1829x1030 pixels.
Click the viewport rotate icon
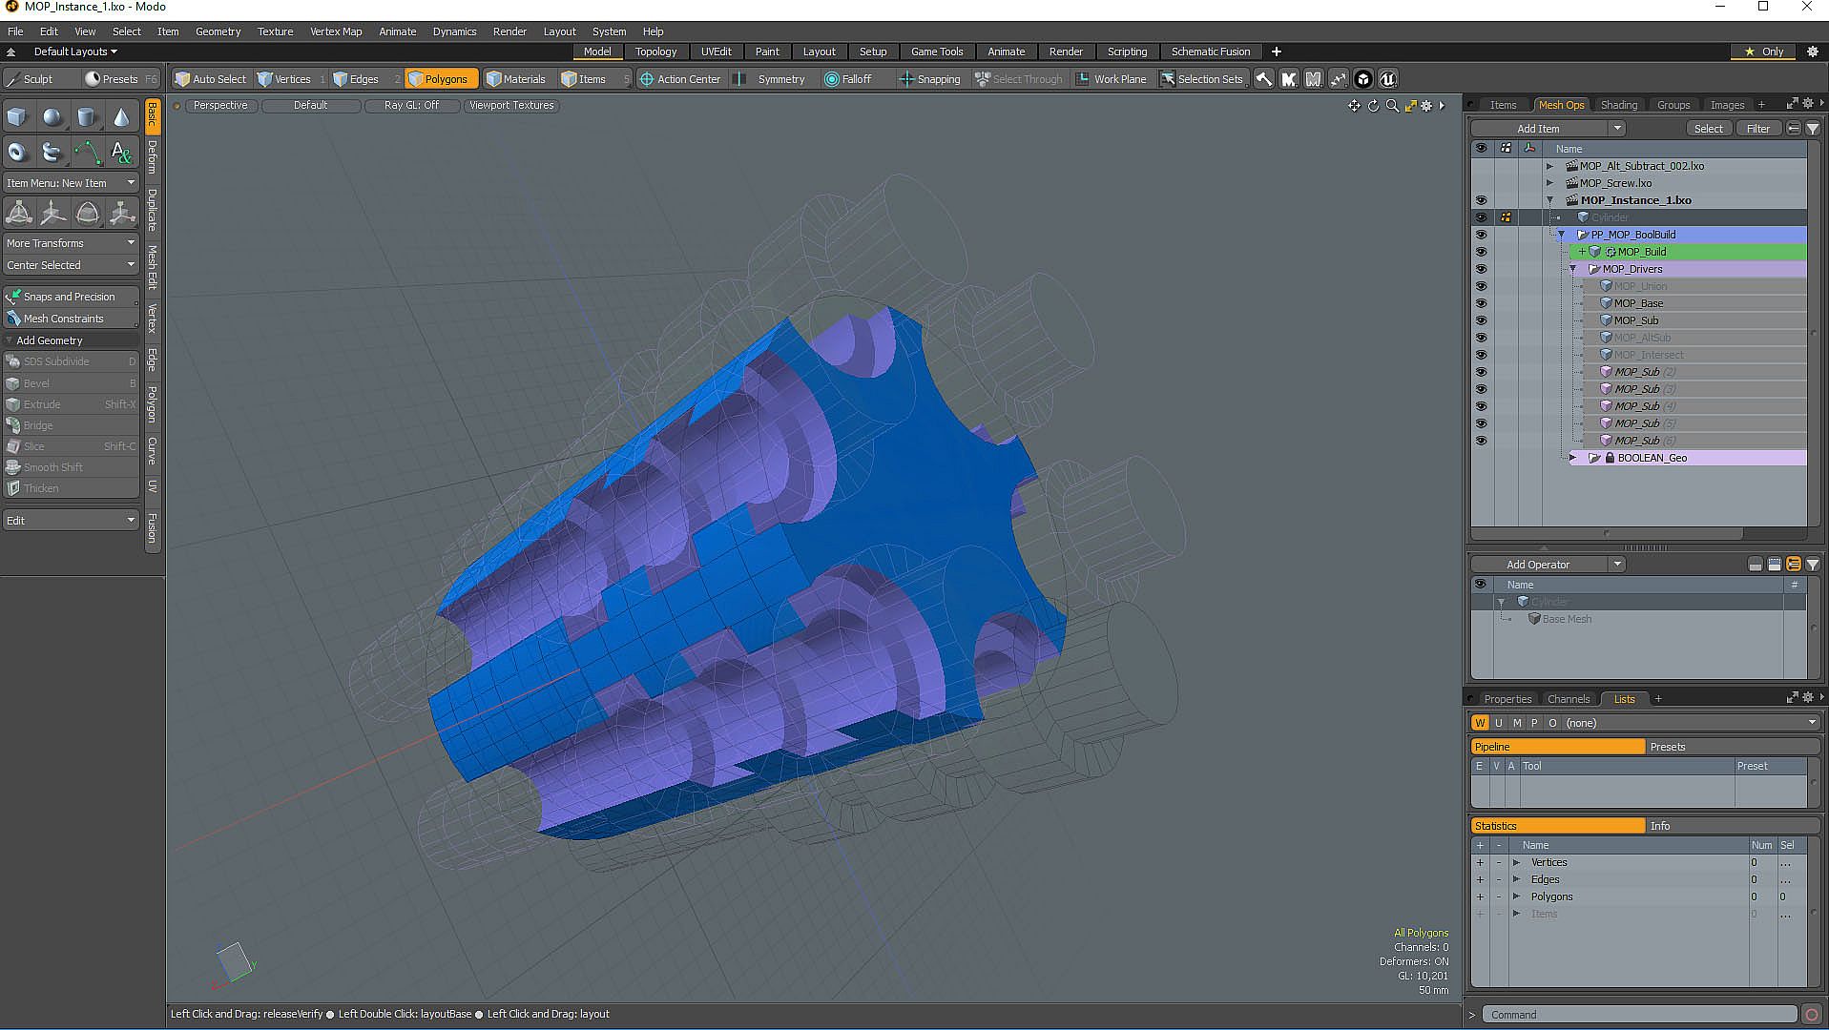(1373, 106)
